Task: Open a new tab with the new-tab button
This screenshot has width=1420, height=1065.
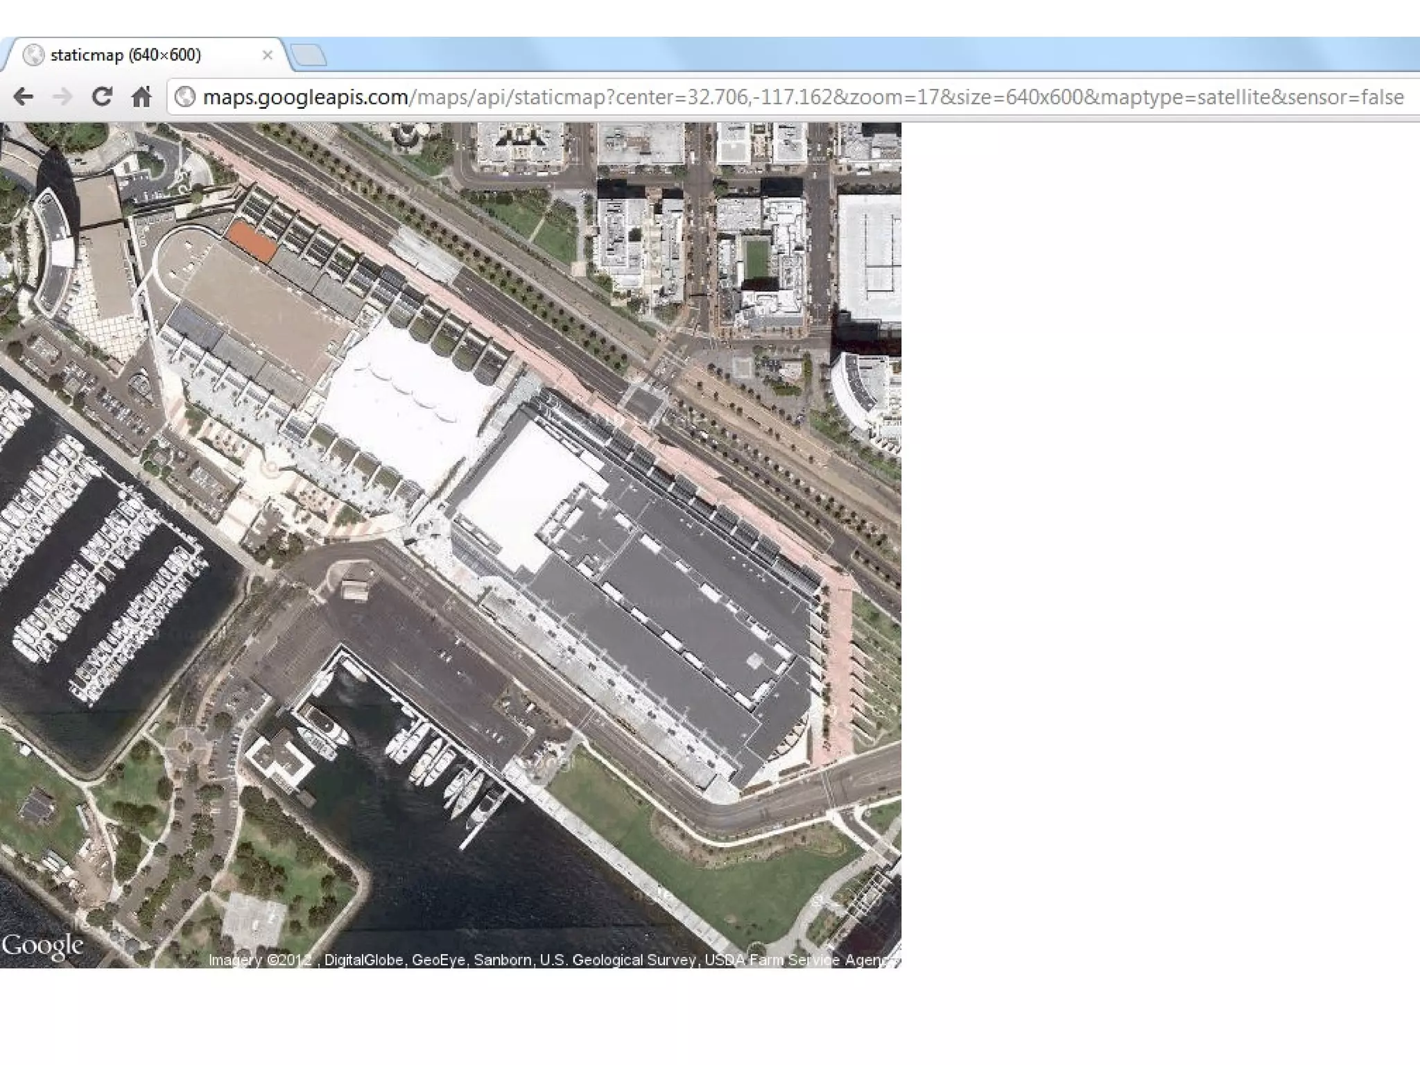Action: coord(308,55)
